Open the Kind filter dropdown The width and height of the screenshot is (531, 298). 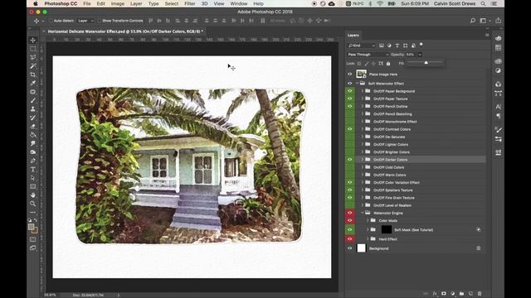coord(362,46)
